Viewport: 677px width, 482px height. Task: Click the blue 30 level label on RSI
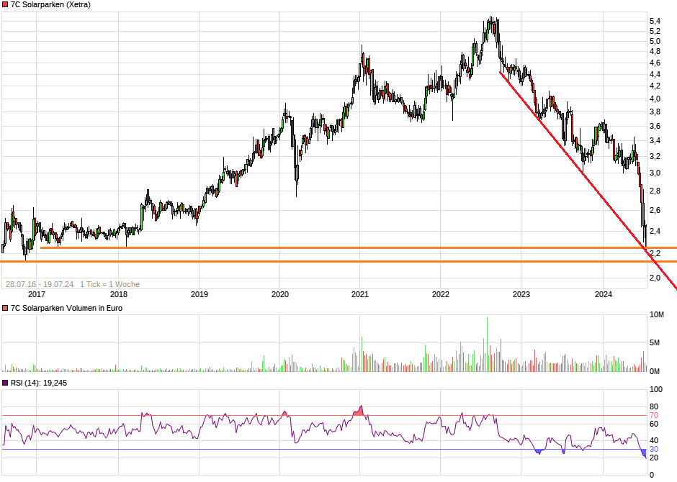click(654, 450)
